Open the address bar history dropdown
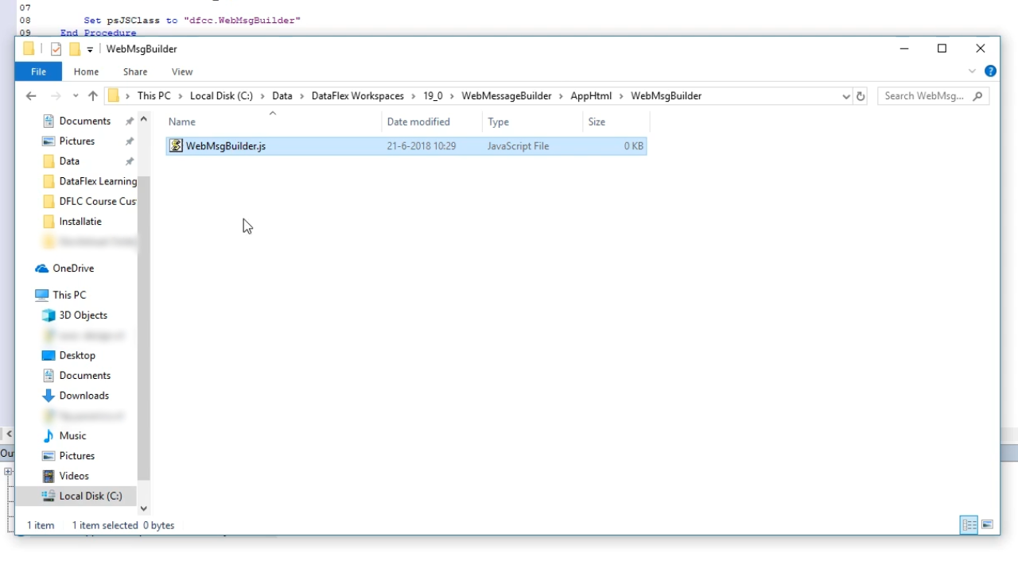The width and height of the screenshot is (1018, 572). [x=845, y=96]
